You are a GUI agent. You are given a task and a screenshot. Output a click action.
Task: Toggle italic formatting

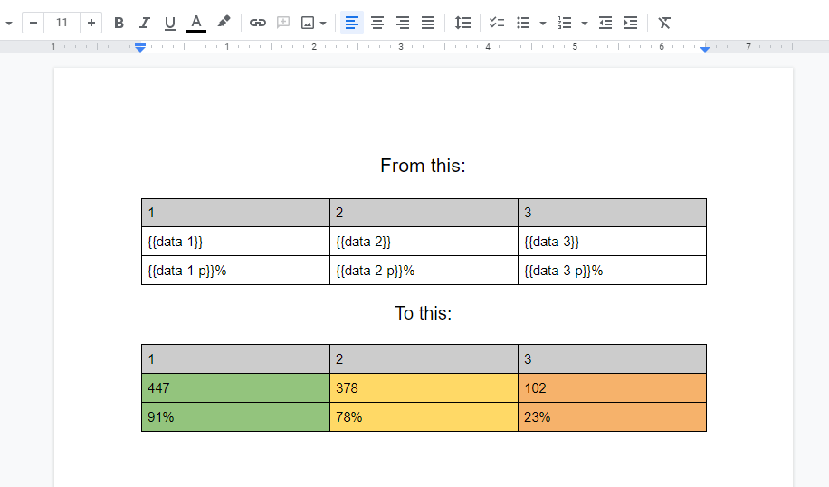[x=144, y=23]
